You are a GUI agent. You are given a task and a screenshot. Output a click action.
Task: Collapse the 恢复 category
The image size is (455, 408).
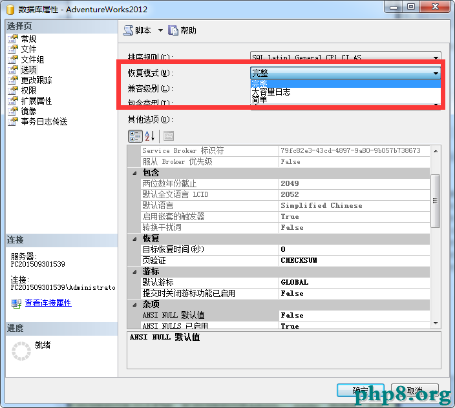point(134,239)
